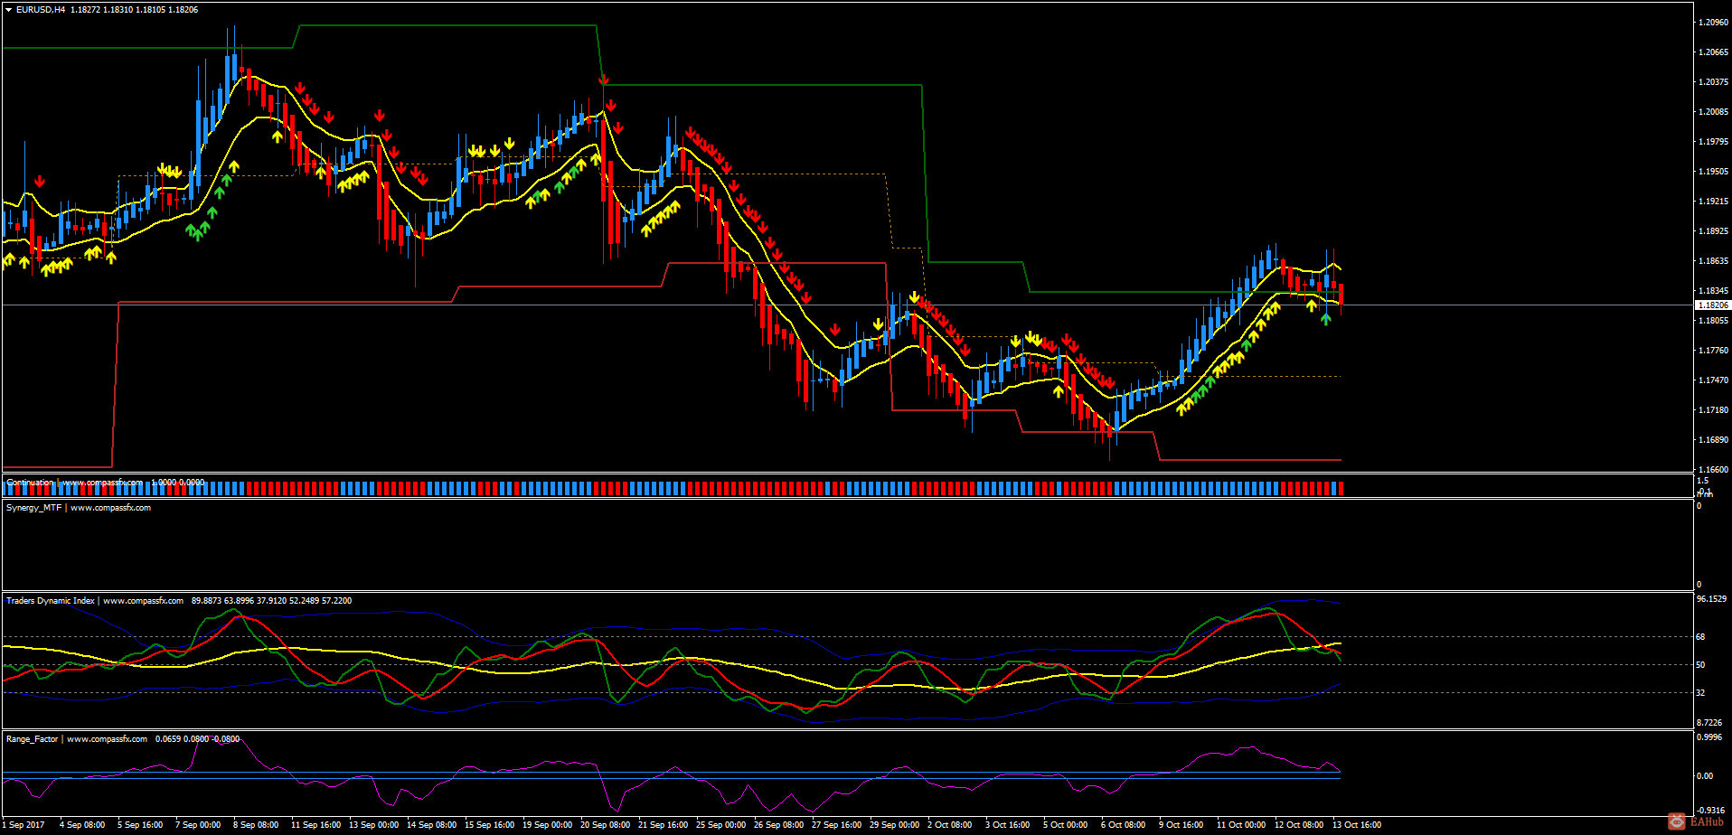Click the 1.19795 price axis label
This screenshot has width=1732, height=835.
click(x=1714, y=142)
